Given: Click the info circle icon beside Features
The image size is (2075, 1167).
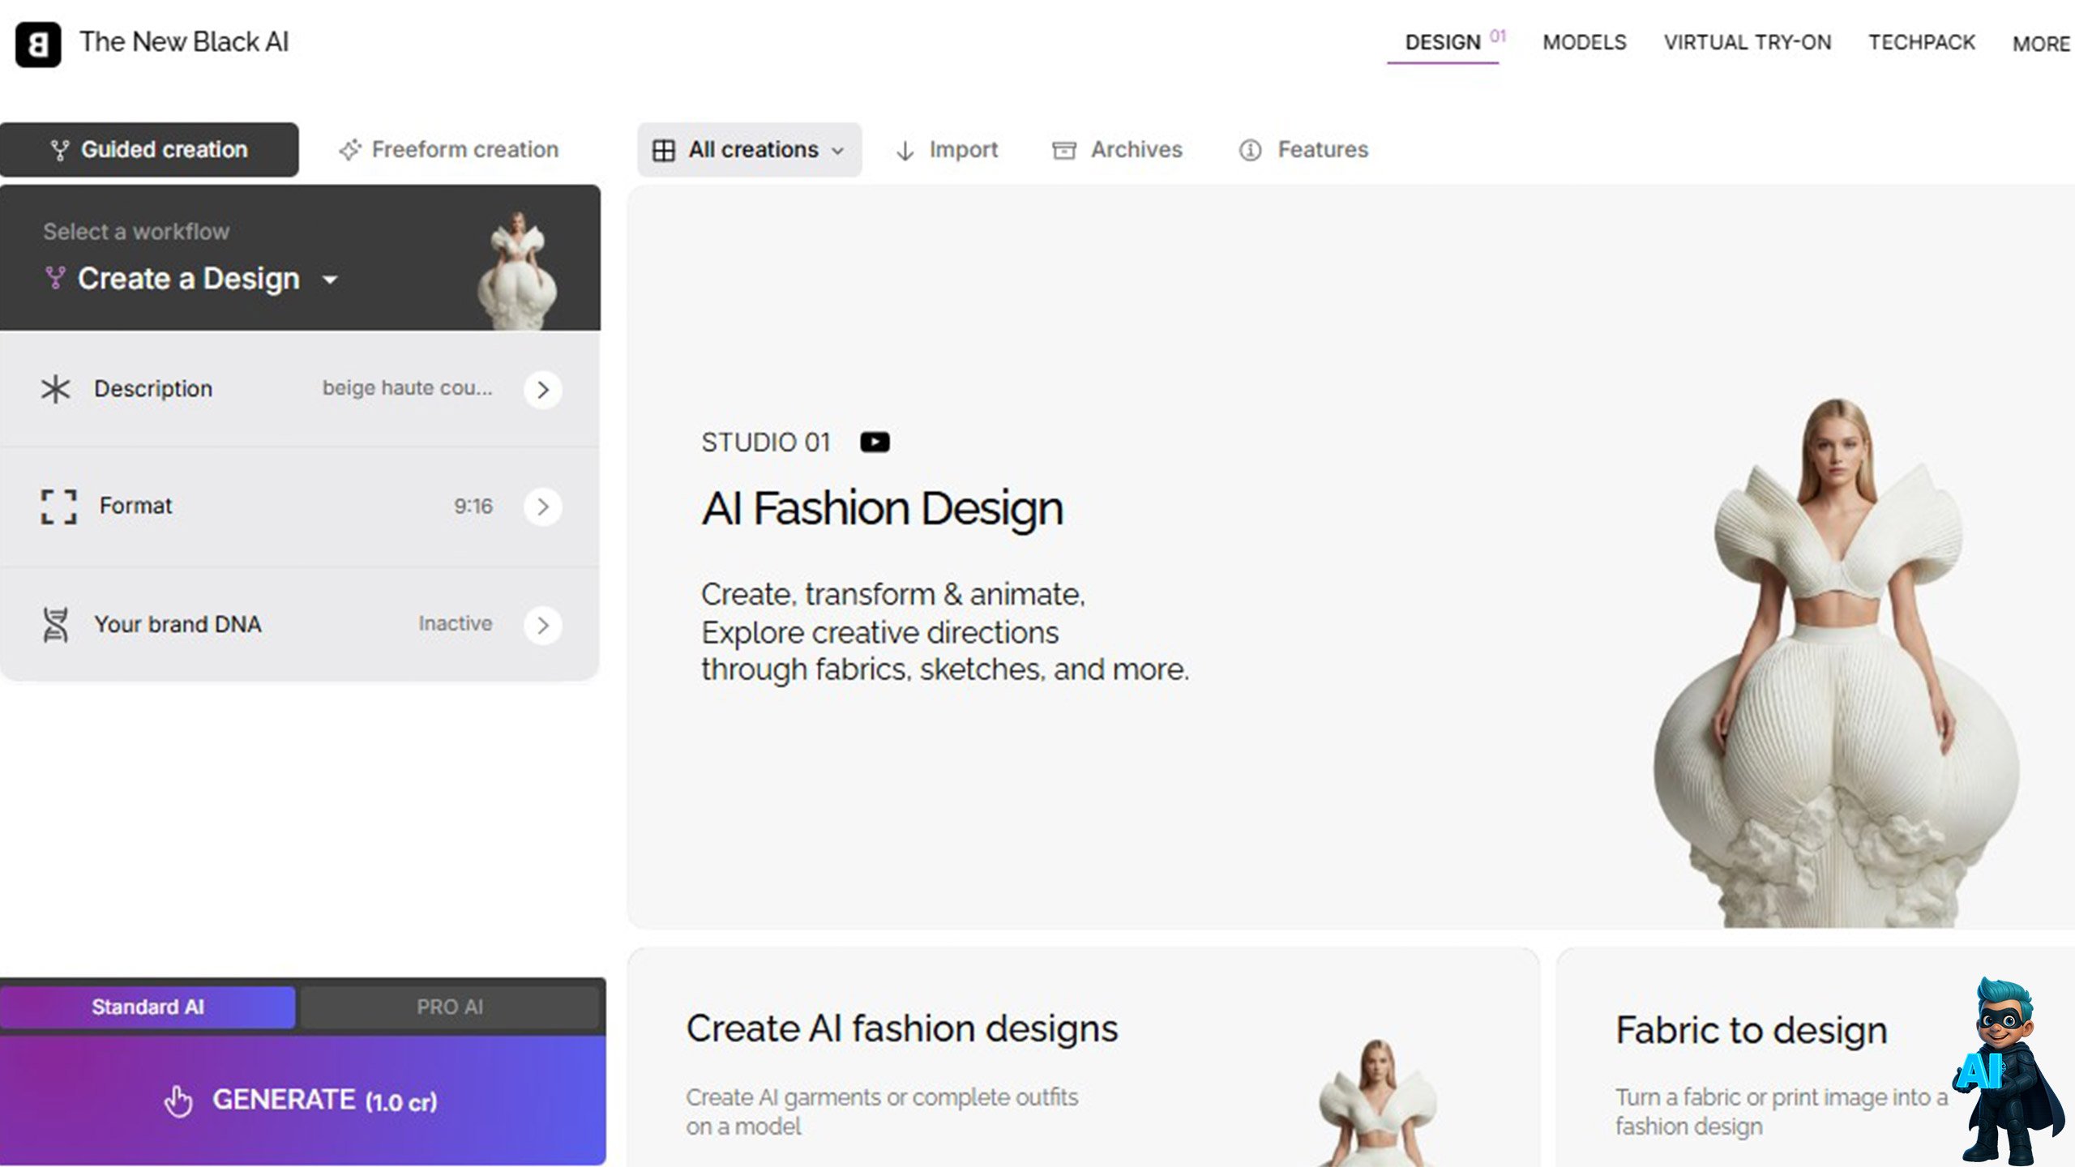Looking at the screenshot, I should [1250, 151].
